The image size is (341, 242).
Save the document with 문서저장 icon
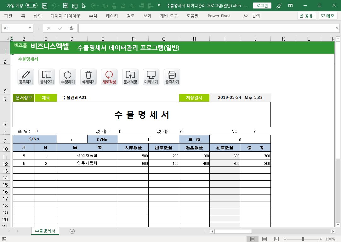[130, 77]
